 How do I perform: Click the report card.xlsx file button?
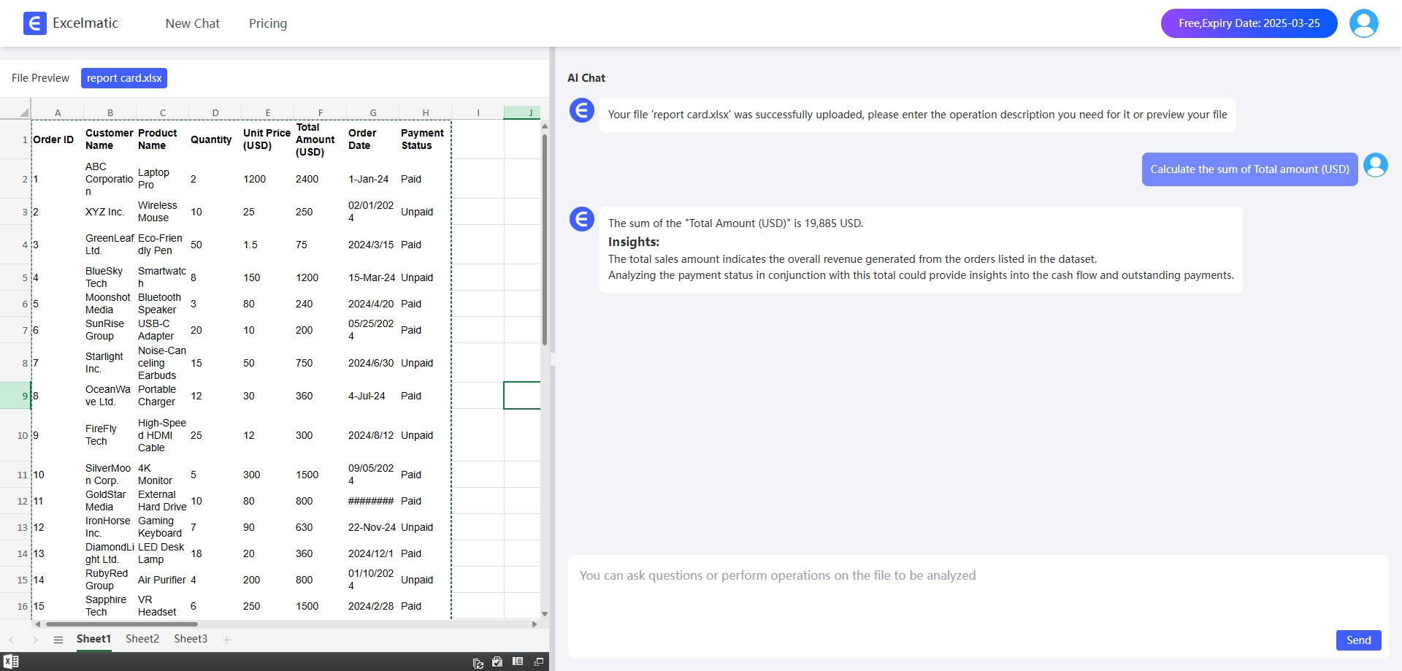tap(124, 78)
